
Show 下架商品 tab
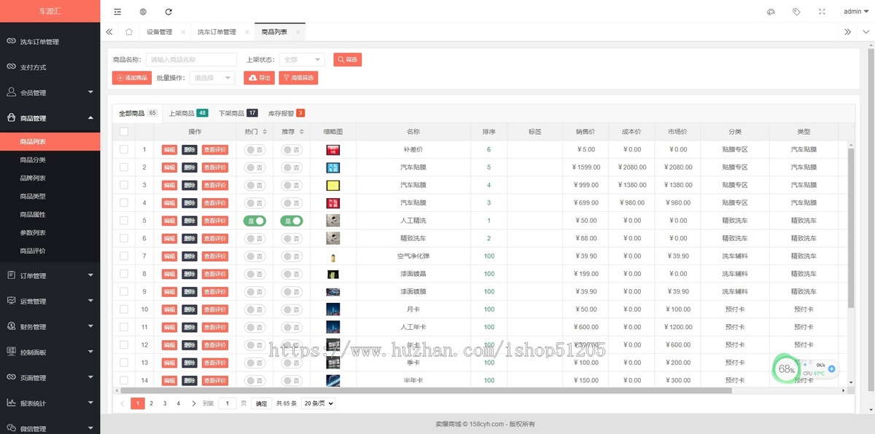[x=238, y=113]
